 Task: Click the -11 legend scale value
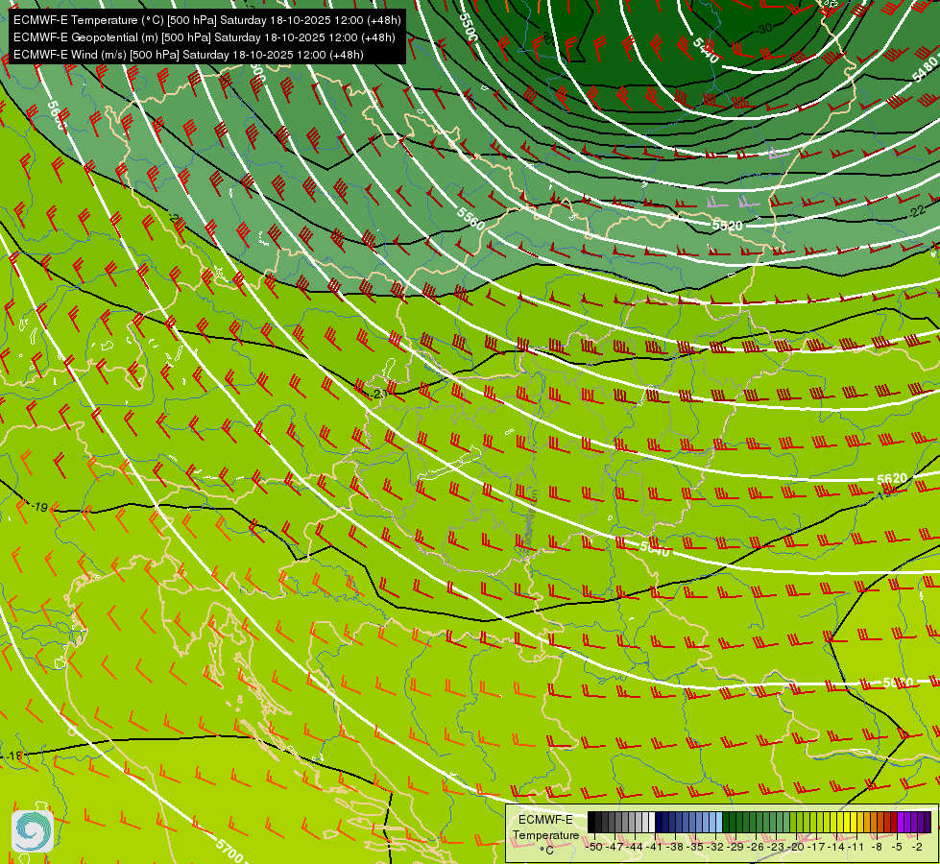pos(856,847)
